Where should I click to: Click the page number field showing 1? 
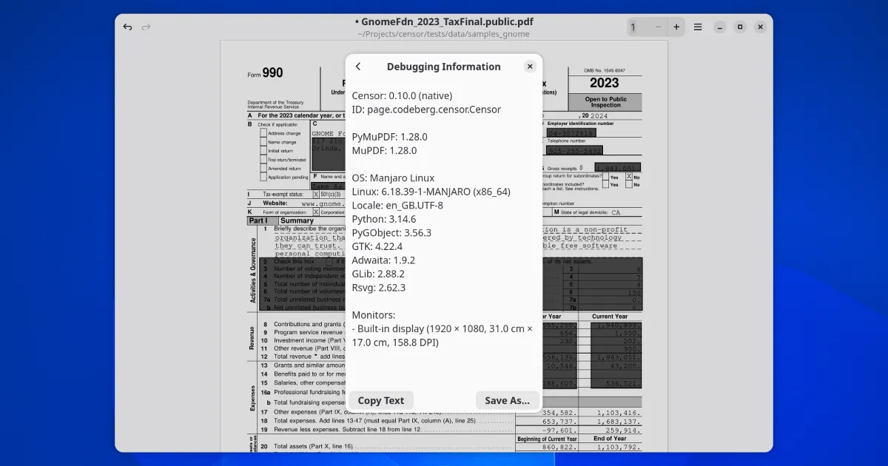[639, 27]
